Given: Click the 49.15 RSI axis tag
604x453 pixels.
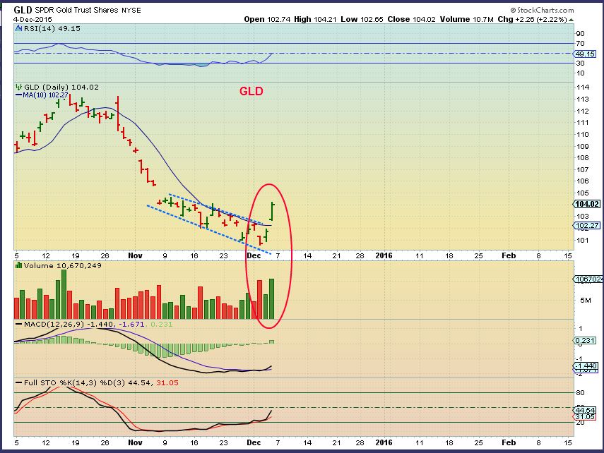Looking at the screenshot, I should 585,54.
